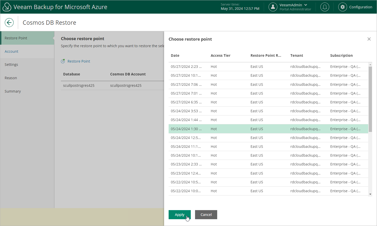Click the server time display
The width and height of the screenshot is (377, 226).
click(240, 7)
